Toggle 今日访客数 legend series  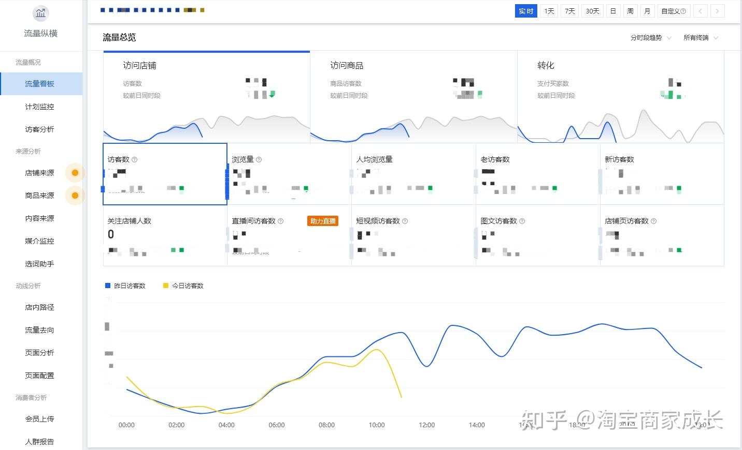tap(183, 286)
